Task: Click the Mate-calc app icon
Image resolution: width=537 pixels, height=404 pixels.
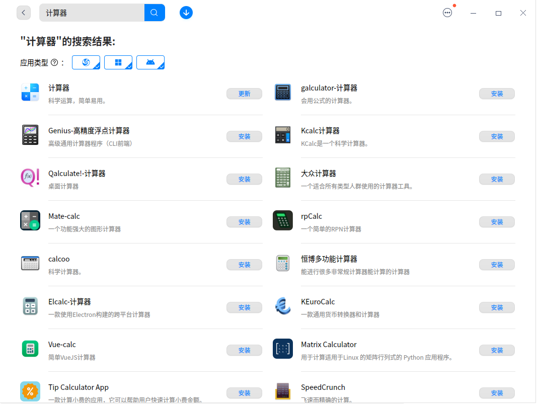Action: [x=30, y=220]
